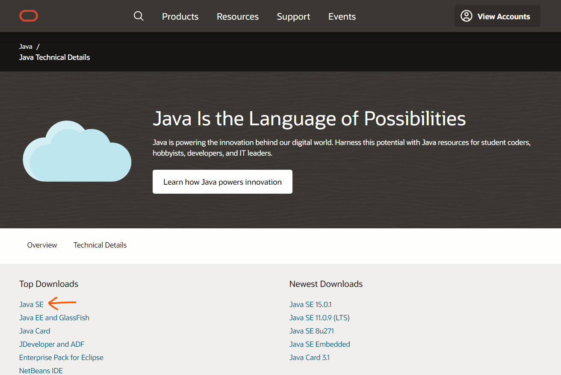The width and height of the screenshot is (561, 375).
Task: Click the Java Is the Language headline
Action: (x=309, y=118)
